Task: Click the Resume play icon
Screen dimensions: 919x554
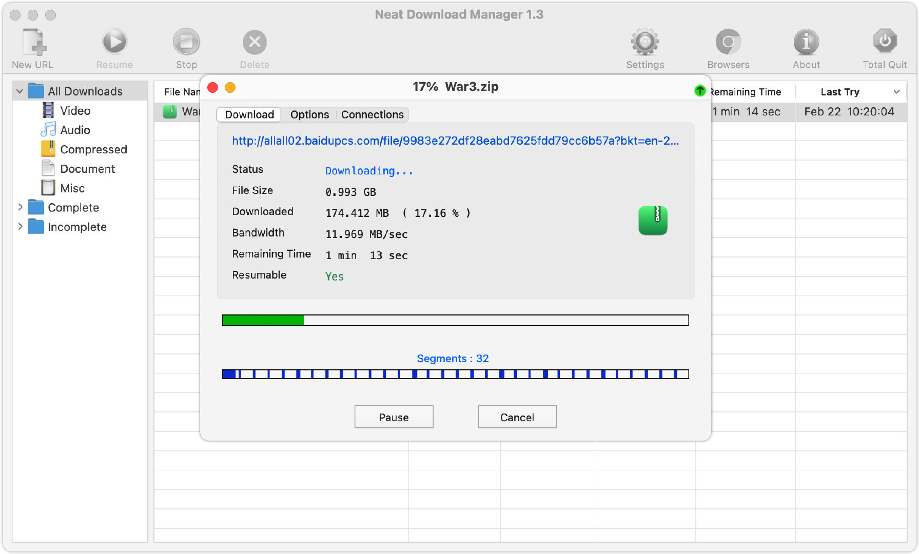Action: (x=114, y=42)
